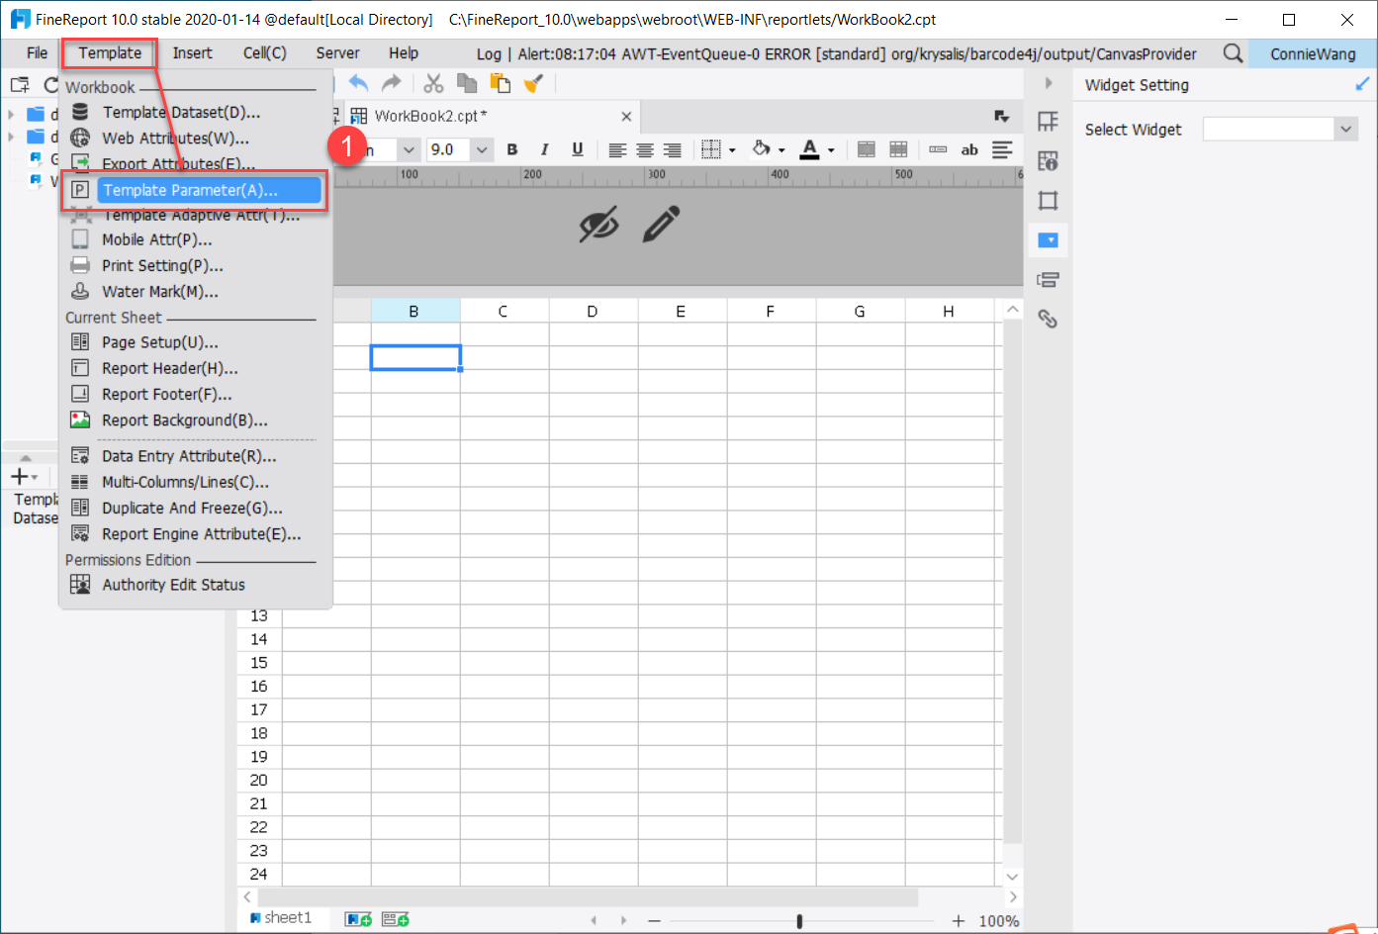
Task: Open the Cell Element panel icon
Action: pyautogui.click(x=1049, y=121)
